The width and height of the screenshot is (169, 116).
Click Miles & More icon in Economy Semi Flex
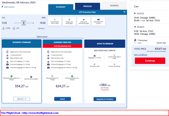click(x=48, y=58)
